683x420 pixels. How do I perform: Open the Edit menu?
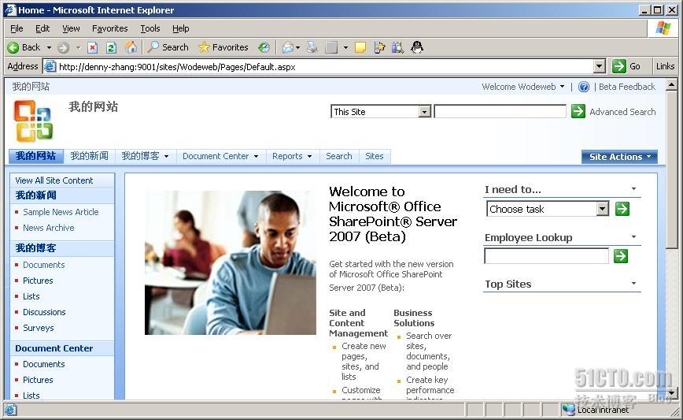pos(42,28)
